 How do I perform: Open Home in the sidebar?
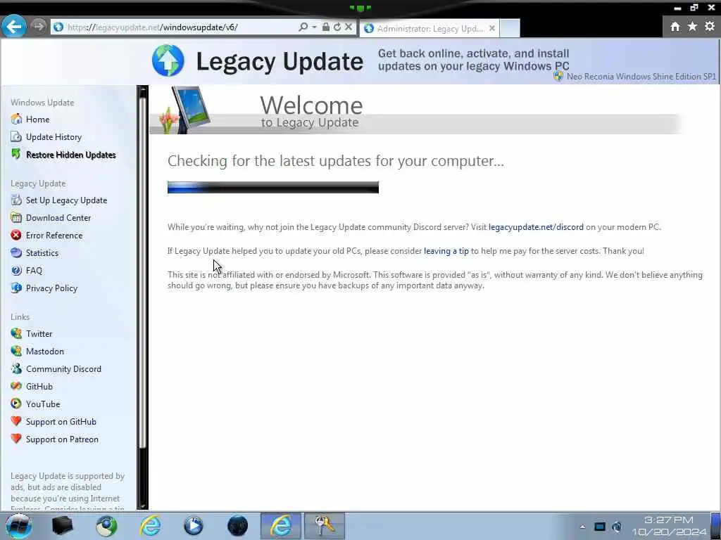(38, 120)
